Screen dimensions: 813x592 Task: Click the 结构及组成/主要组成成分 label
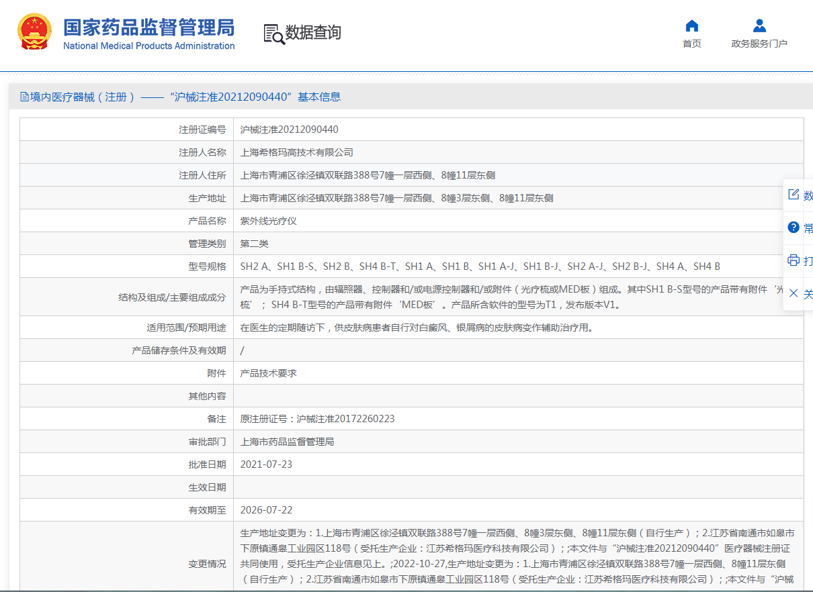[172, 297]
